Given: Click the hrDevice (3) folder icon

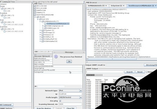Looking at the screenshot, I should [x=43, y=35].
